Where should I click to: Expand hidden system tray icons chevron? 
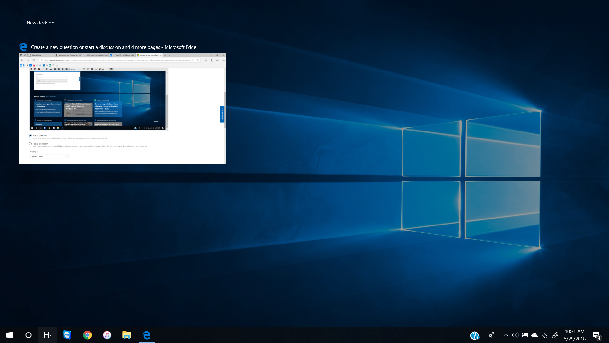(506, 335)
